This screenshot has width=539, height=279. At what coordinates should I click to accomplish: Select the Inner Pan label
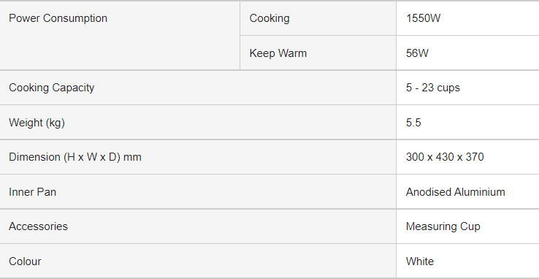tap(33, 192)
